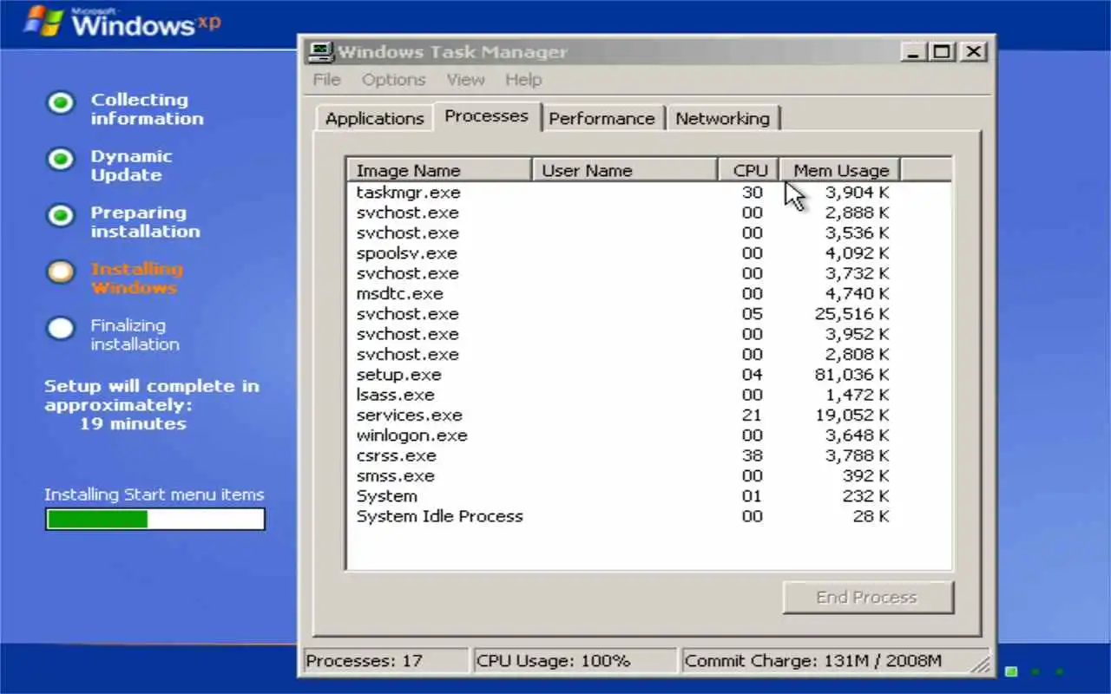Click the Installing Start menu items progress bar
The image size is (1111, 694).
coord(155,519)
